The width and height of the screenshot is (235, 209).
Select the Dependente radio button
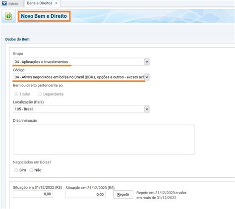[x=40, y=94]
